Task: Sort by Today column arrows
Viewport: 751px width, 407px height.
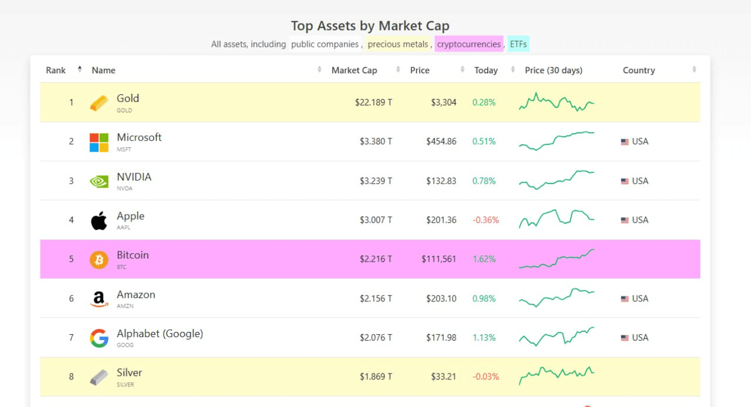Action: point(513,70)
